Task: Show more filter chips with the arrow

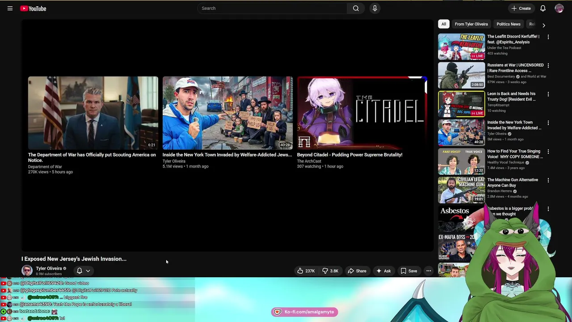Action: 543,25
